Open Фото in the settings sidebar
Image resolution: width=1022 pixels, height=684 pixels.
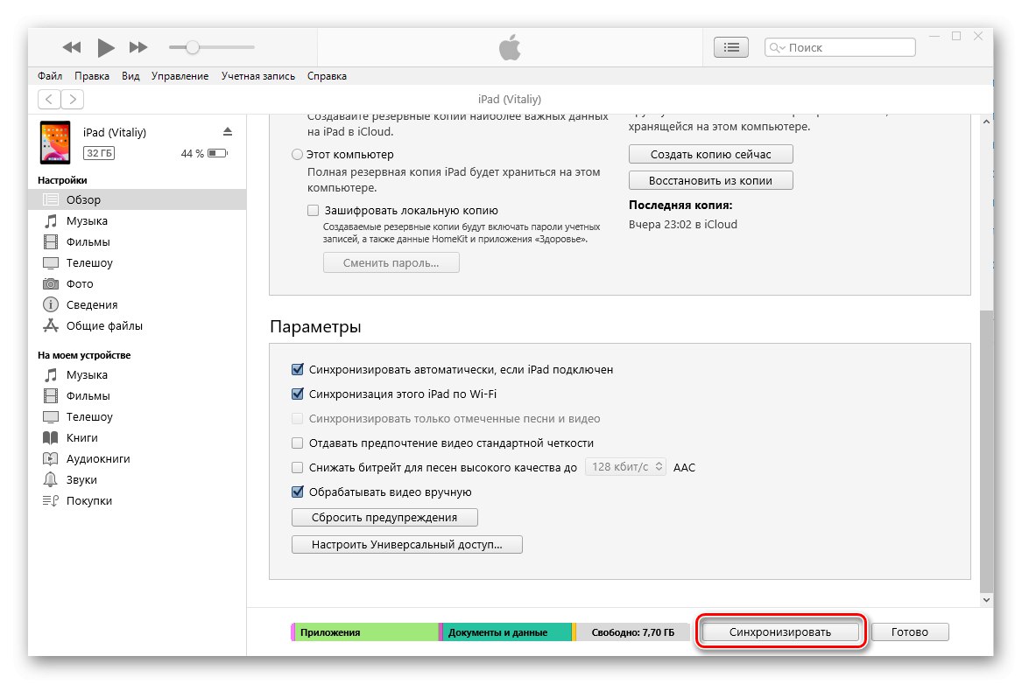[79, 284]
